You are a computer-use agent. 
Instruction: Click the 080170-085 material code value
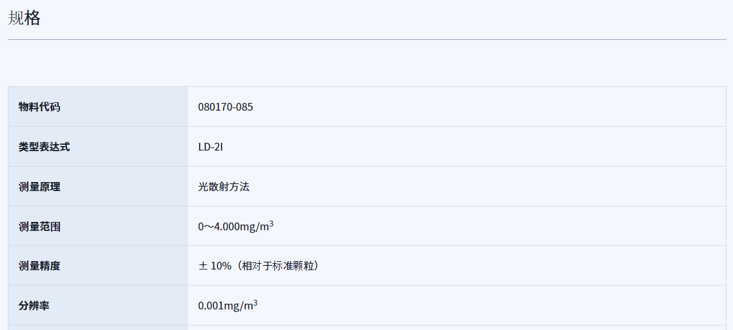pos(225,107)
